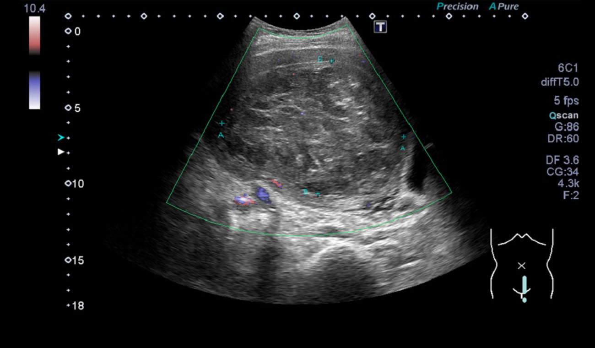The width and height of the screenshot is (595, 348).
Task: Click the white triangle marker on the depth scale
Action: click(61, 152)
